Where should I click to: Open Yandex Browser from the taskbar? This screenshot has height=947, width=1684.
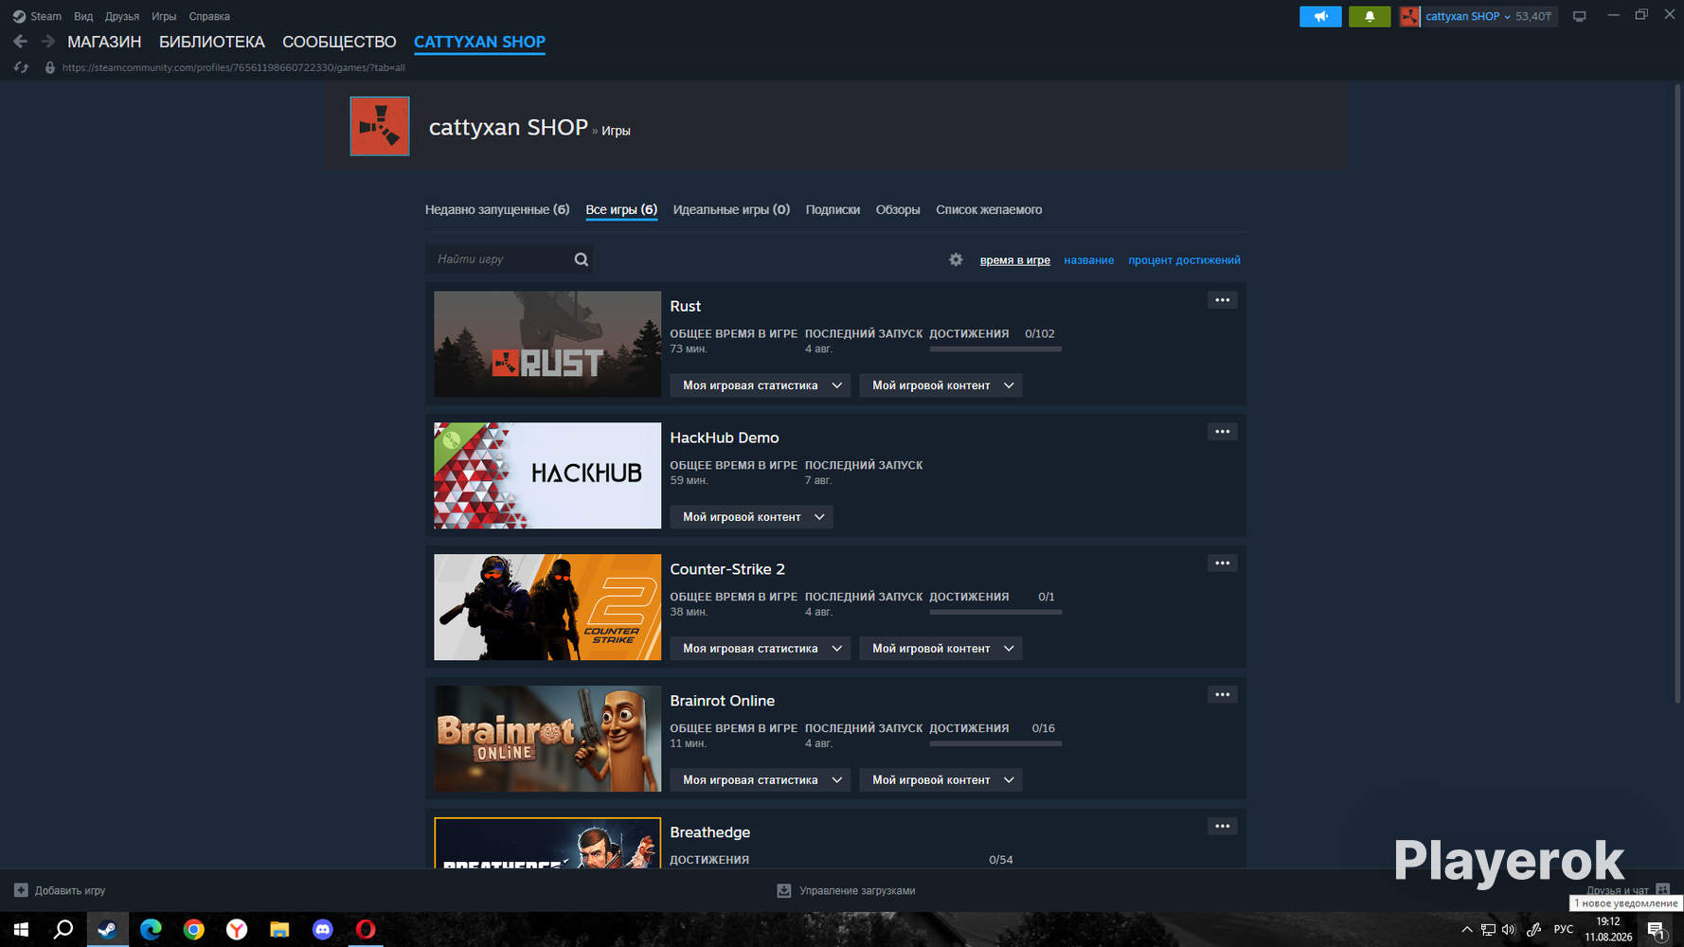(x=237, y=930)
